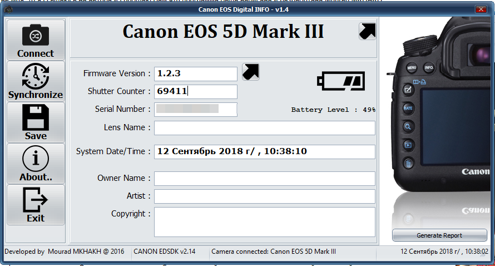Click the Lens Name text box
This screenshot has width=495, height=266.
point(264,128)
